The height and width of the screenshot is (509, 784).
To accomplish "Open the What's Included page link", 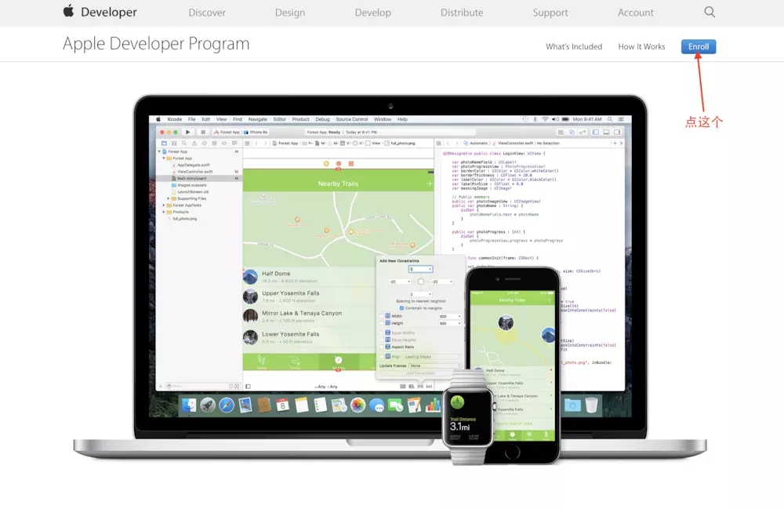I will [x=573, y=47].
